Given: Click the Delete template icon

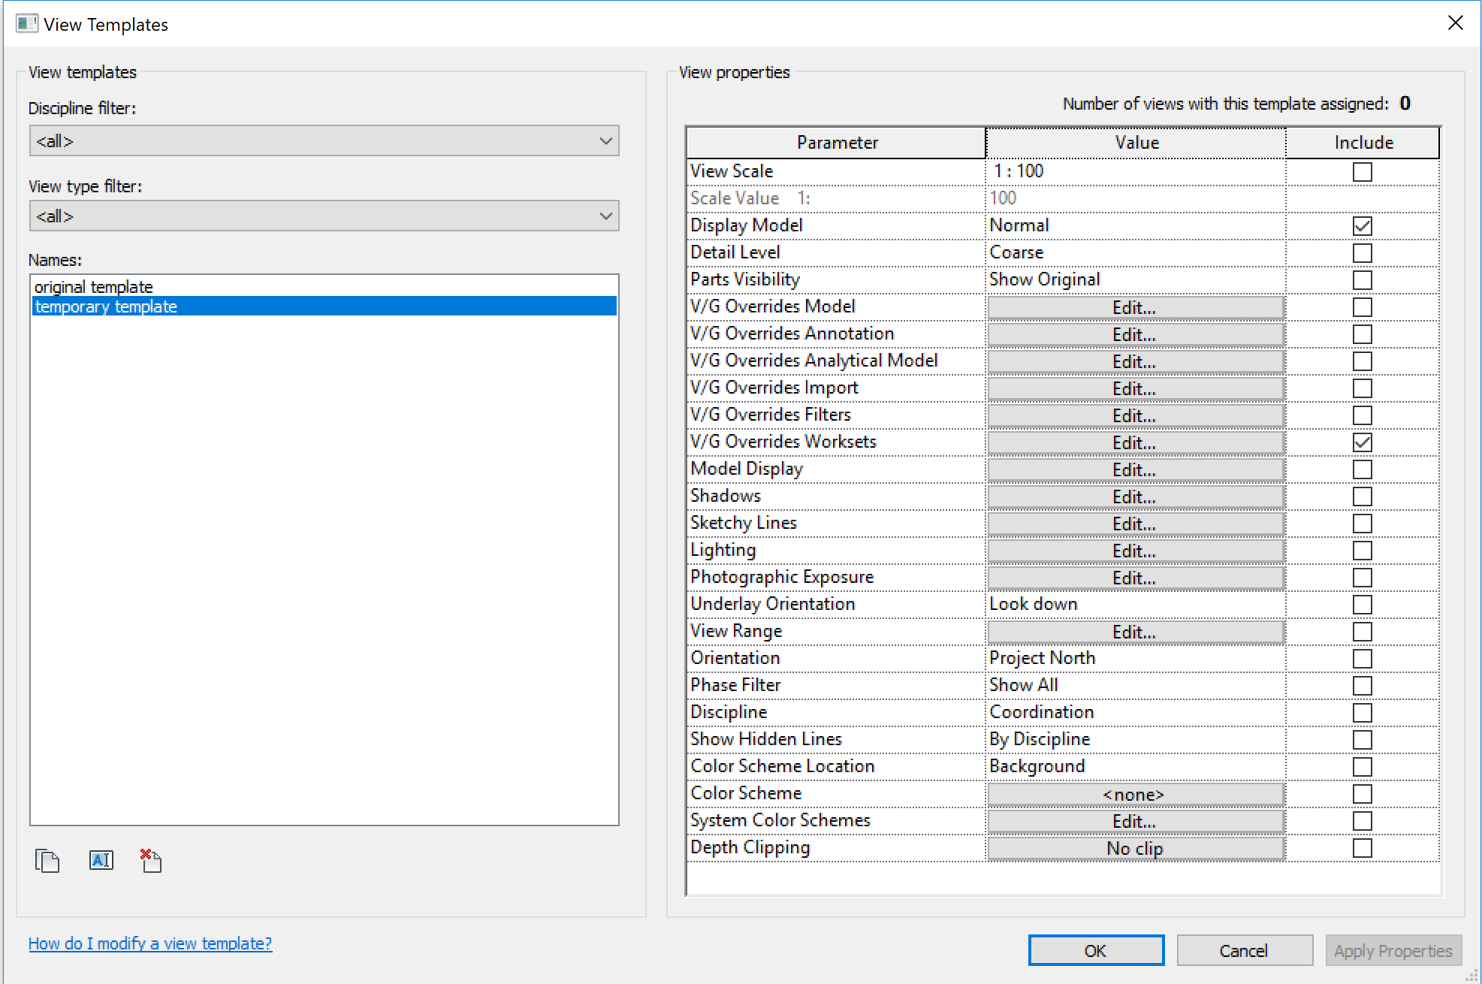Looking at the screenshot, I should click(x=151, y=860).
